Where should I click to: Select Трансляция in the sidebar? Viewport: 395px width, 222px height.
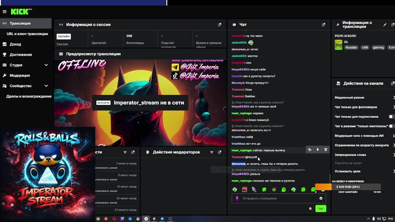pyautogui.click(x=26, y=23)
